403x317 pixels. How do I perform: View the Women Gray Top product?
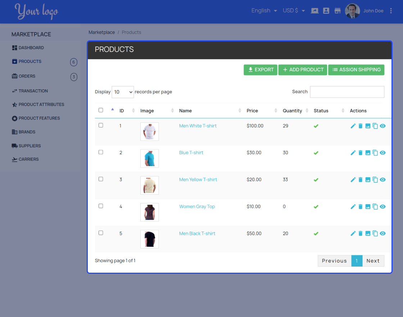coord(383,207)
